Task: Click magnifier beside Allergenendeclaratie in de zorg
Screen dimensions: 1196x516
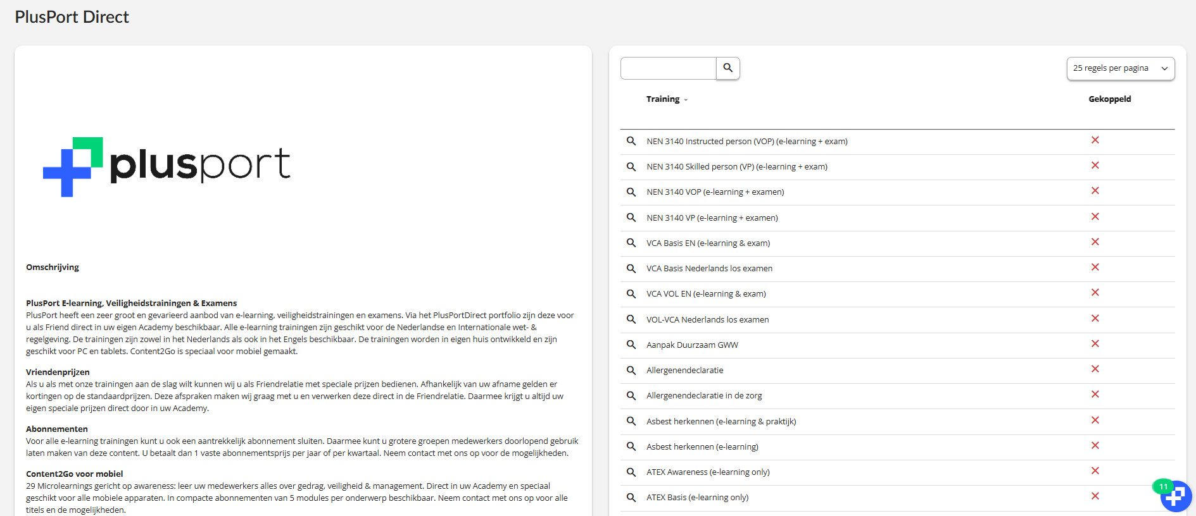Action: pos(631,395)
